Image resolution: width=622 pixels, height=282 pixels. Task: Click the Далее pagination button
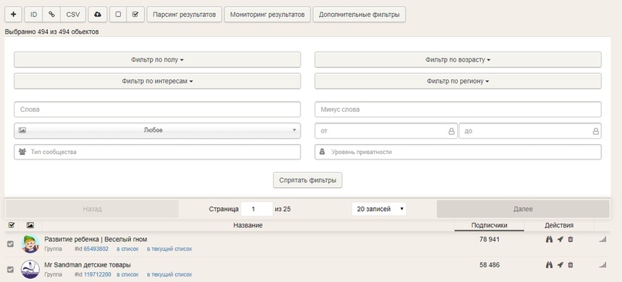(x=523, y=209)
